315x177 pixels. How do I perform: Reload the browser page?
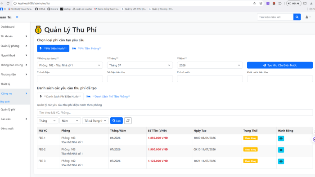8,3
